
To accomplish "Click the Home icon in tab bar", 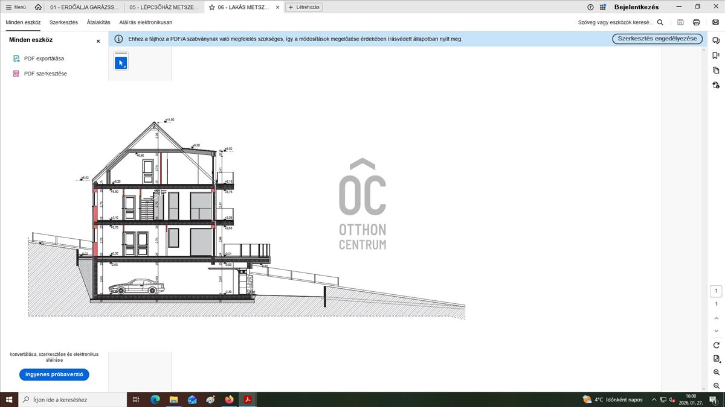I will [x=38, y=7].
